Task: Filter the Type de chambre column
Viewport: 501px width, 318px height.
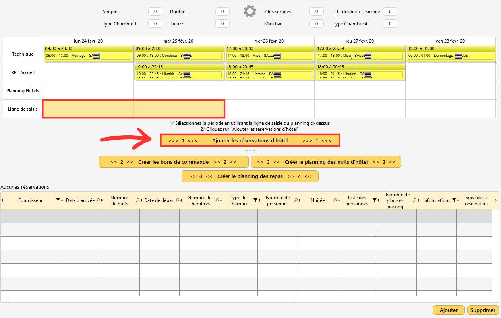Action: coord(255,200)
